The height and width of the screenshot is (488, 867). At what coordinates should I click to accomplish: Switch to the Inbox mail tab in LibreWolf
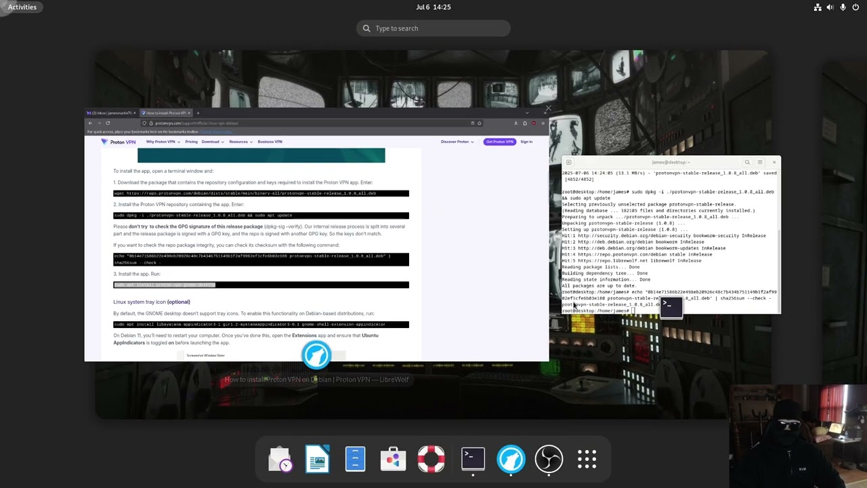111,113
